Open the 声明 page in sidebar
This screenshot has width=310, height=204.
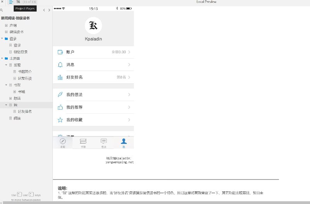pos(13,25)
